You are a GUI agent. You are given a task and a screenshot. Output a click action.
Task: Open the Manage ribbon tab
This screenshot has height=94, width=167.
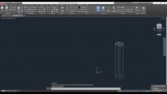pos(51,5)
